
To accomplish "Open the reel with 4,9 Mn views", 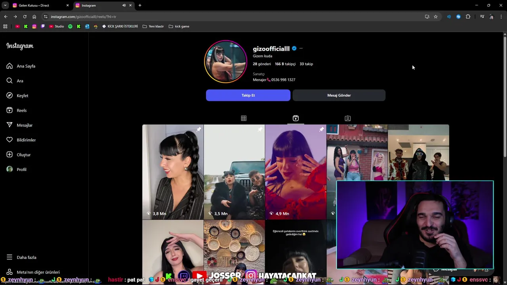I will pos(295,172).
